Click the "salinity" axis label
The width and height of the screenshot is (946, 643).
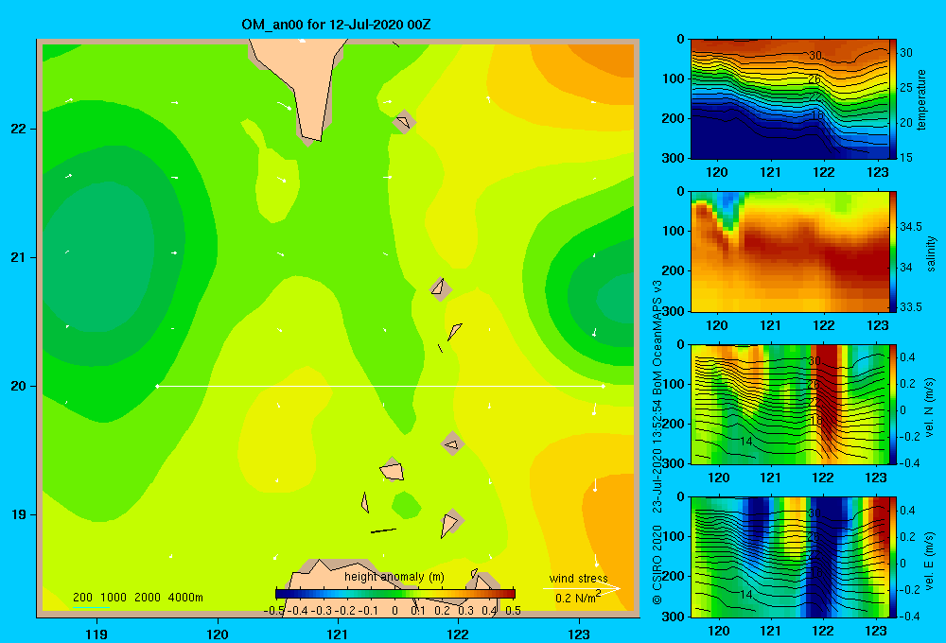pyautogui.click(x=930, y=253)
